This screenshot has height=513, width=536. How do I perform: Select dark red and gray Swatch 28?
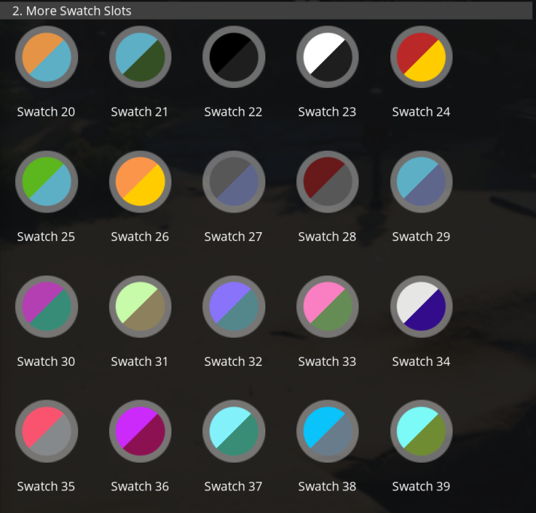coord(327,182)
